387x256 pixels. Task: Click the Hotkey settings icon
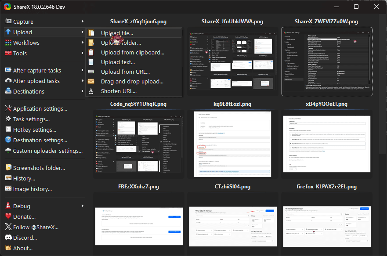click(x=8, y=130)
